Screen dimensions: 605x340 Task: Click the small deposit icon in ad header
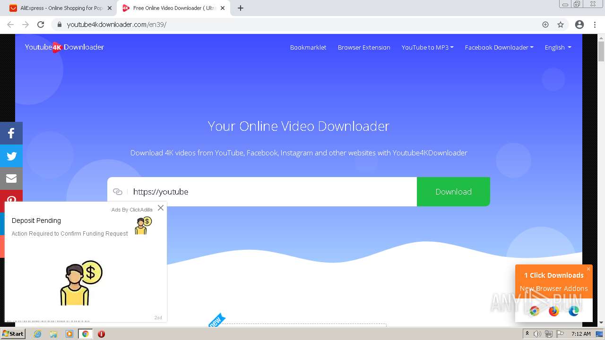tap(143, 226)
